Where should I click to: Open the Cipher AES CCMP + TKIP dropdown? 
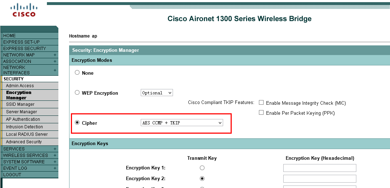pos(182,123)
